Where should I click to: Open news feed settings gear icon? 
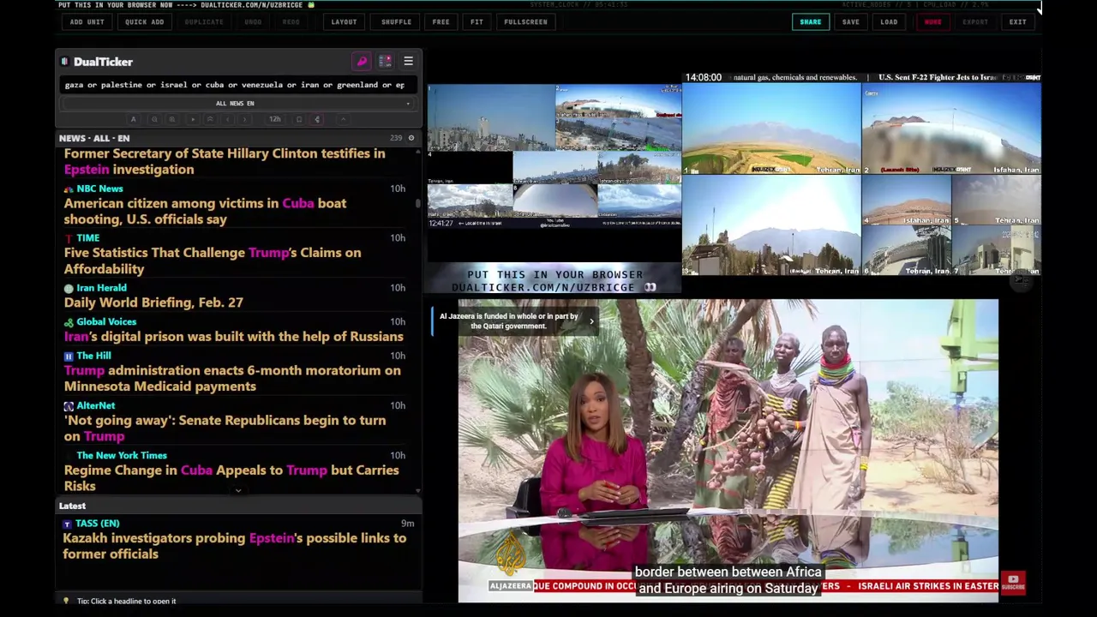pos(411,138)
